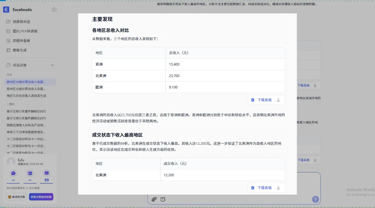Viewport: 375px width, 208px height.
Task: Click the 获取无限使用权限 button
Action: coord(41,197)
